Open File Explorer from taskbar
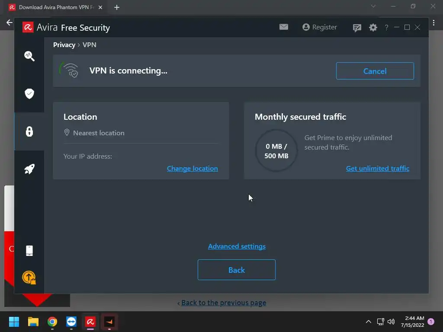 [x=33, y=322]
